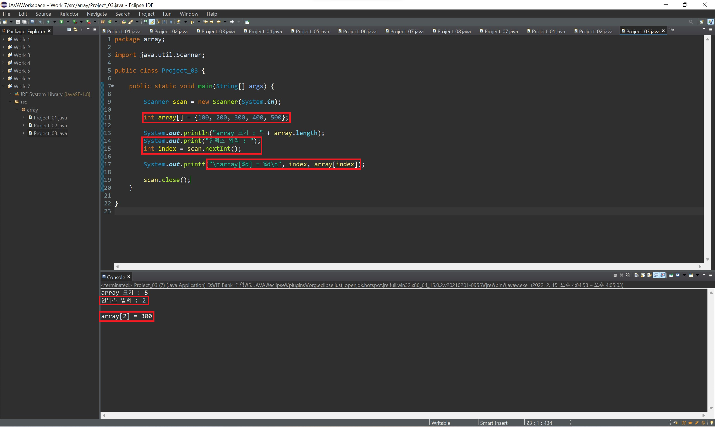Click the Debug bug icon
The width and height of the screenshot is (715, 427).
pyautogui.click(x=48, y=22)
